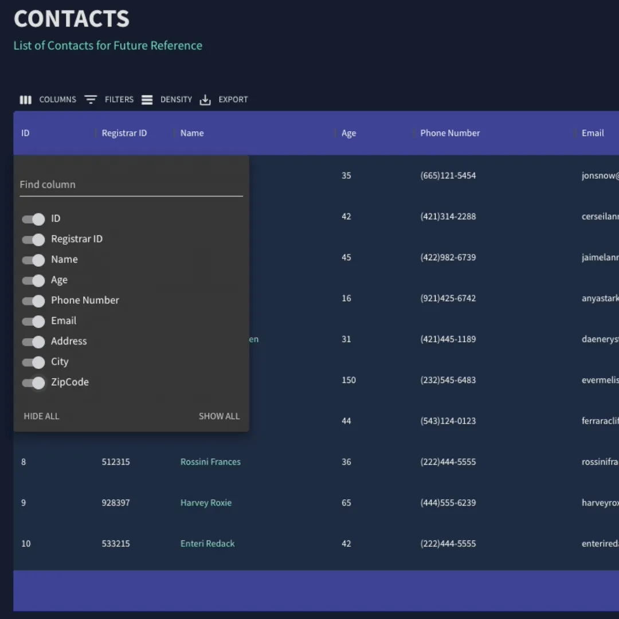Toggle the Name column visibility switch
The width and height of the screenshot is (619, 619).
[x=33, y=260]
